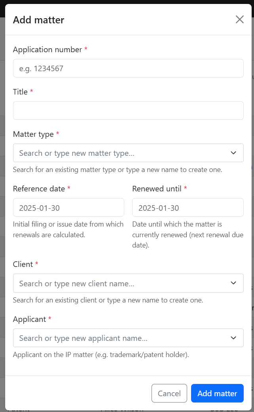
Task: Focus the Title text field
Action: click(x=128, y=111)
